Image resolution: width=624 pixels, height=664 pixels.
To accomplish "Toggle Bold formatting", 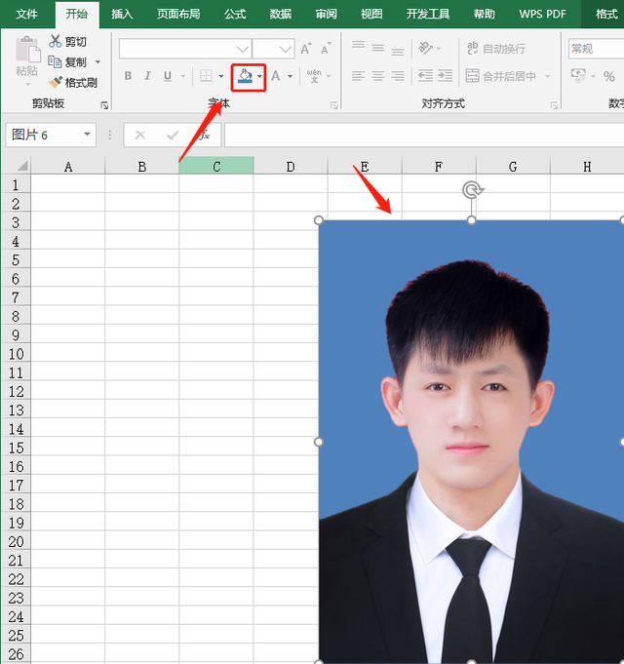I will [x=128, y=76].
